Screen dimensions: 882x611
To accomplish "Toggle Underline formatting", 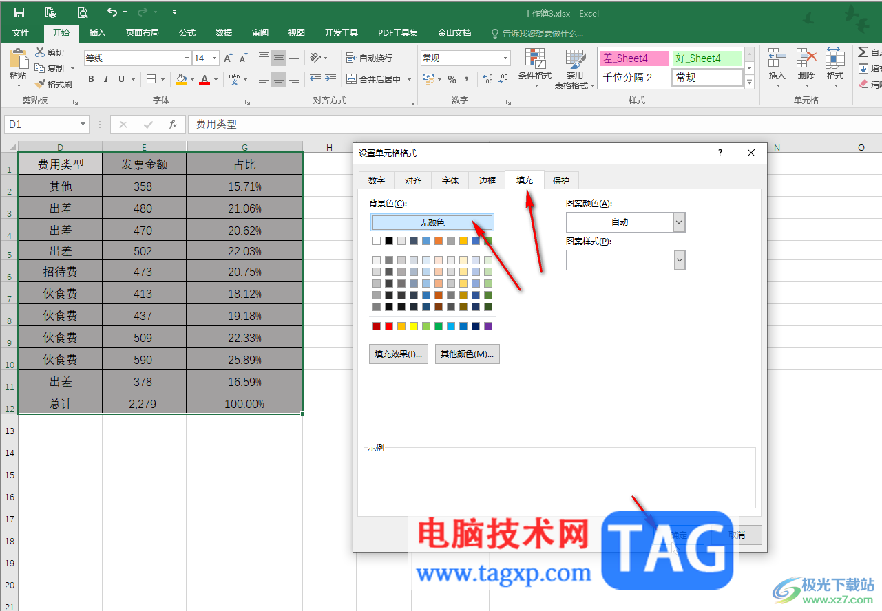I will click(x=121, y=79).
